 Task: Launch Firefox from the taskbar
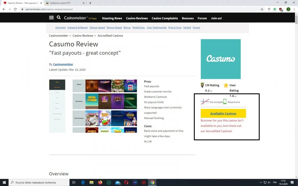(x=100, y=182)
